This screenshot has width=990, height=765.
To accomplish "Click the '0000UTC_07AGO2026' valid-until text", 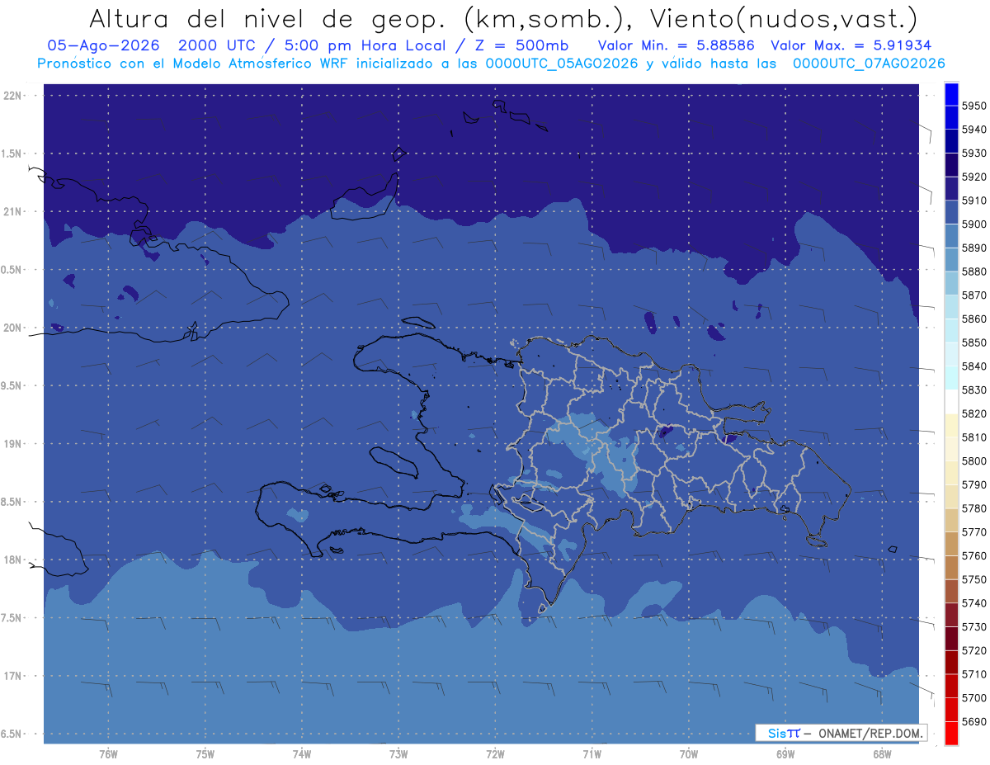I will point(869,64).
